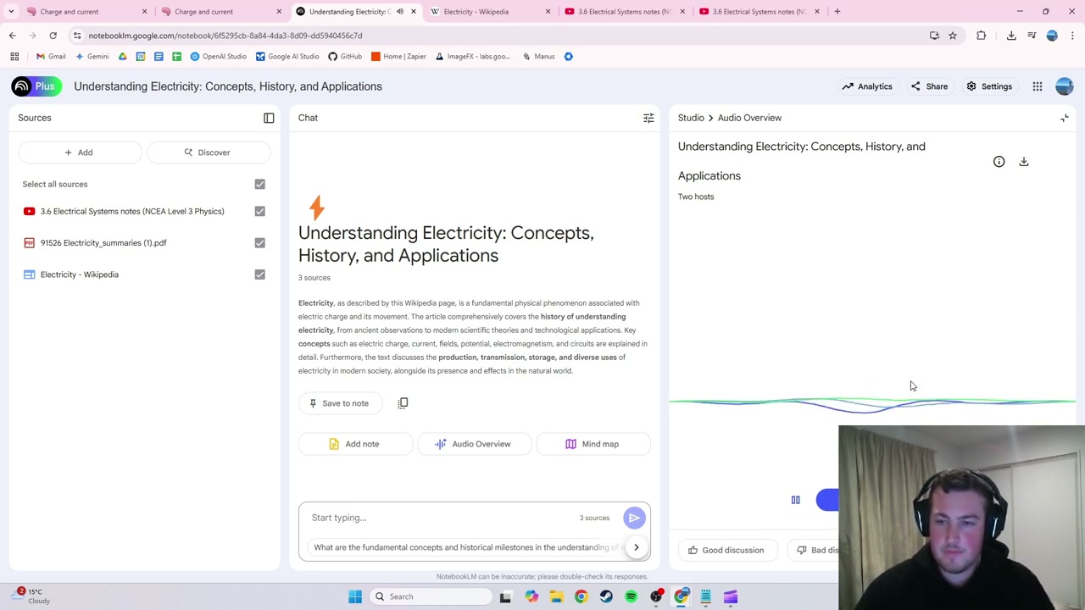Collapse the Sources panel icon
Screen dimensions: 1085x610
pos(269,118)
